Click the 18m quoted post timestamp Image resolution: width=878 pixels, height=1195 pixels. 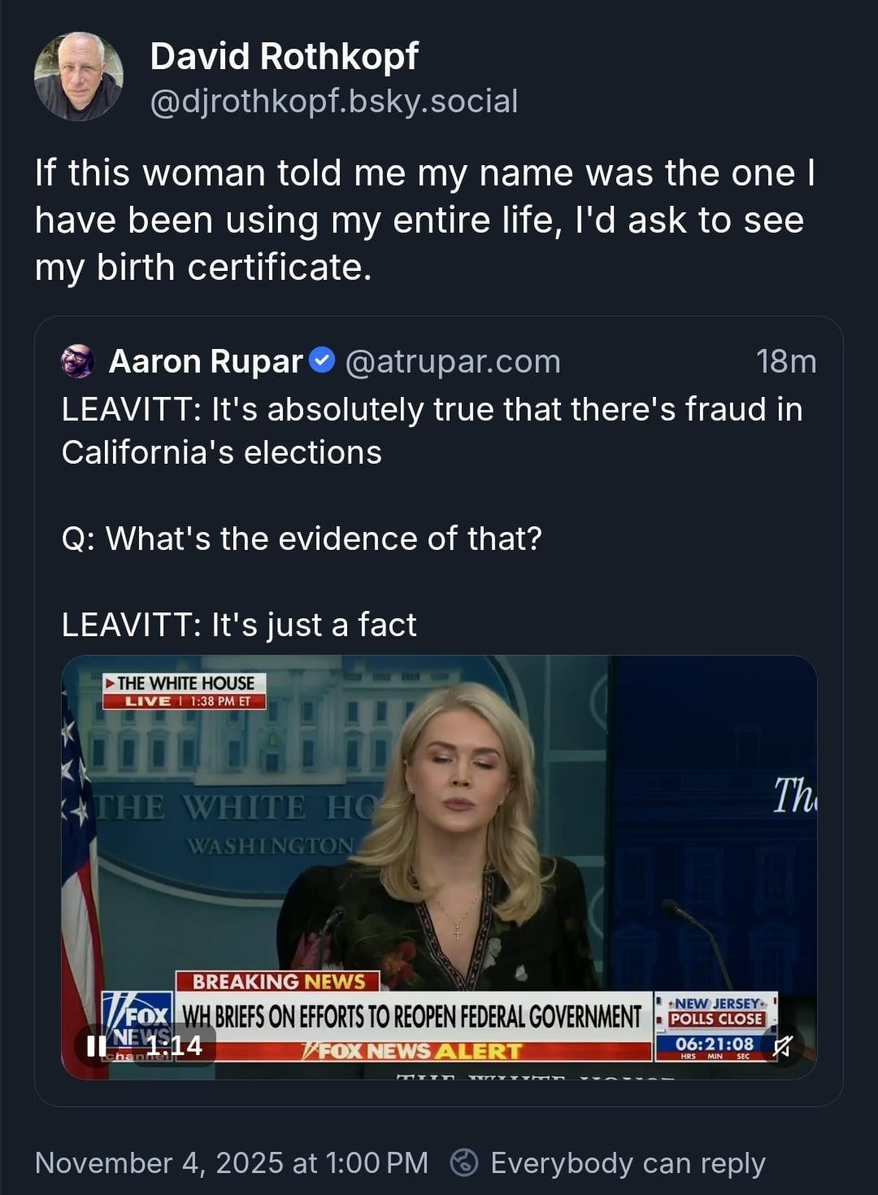[x=785, y=361]
